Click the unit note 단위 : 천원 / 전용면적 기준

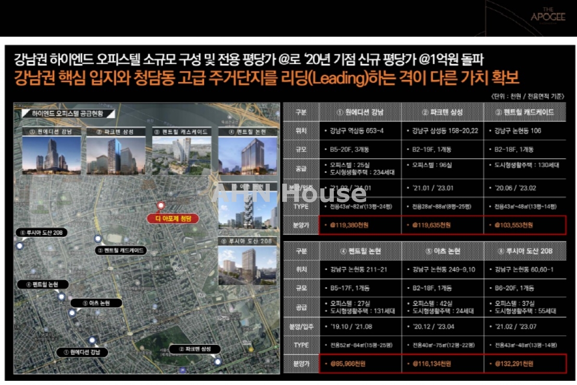528,96
